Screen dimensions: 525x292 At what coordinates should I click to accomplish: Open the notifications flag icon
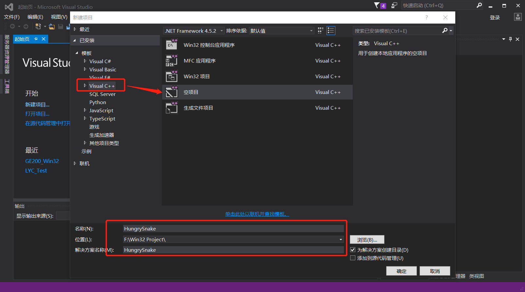(377, 5)
